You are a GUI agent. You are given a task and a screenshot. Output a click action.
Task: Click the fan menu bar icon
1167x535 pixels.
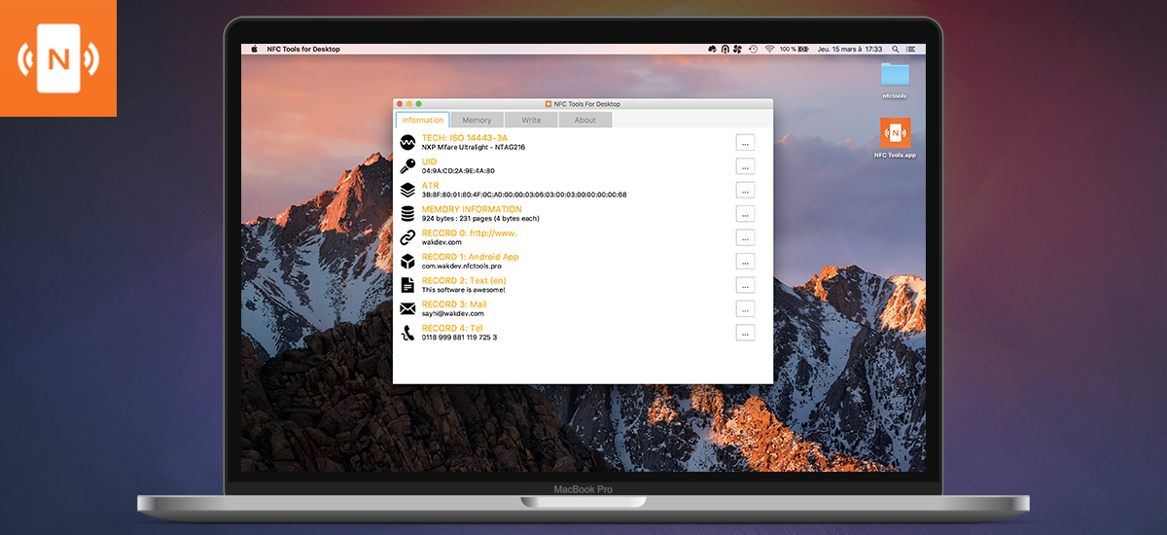(x=737, y=49)
